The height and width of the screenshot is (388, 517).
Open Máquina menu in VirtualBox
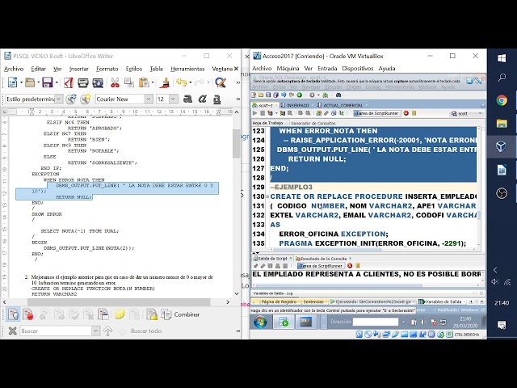pos(288,68)
